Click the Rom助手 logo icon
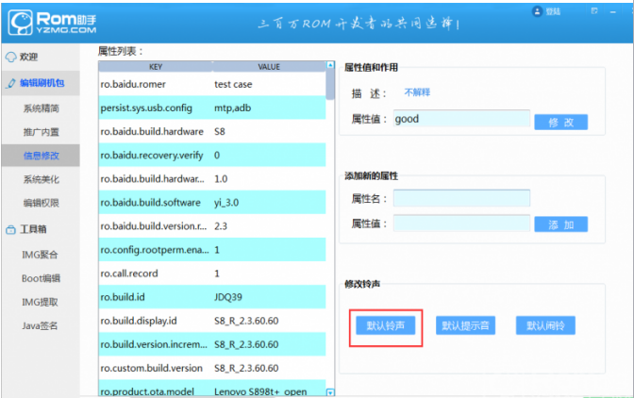Viewport: 634px width, 398px height. coord(20,23)
